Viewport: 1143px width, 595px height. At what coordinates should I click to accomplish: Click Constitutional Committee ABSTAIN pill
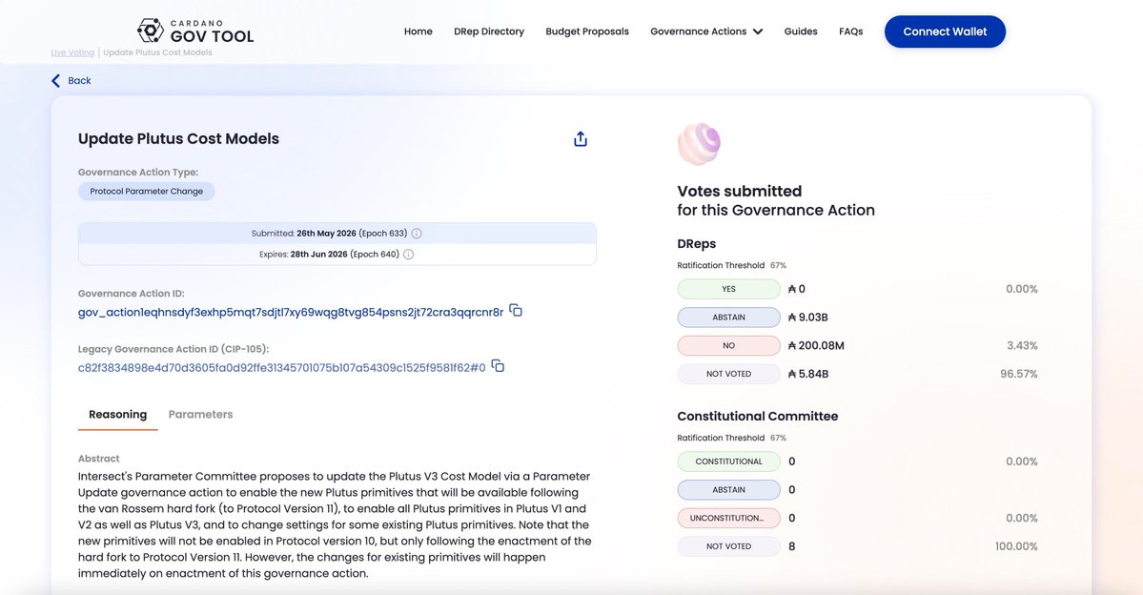(x=729, y=490)
